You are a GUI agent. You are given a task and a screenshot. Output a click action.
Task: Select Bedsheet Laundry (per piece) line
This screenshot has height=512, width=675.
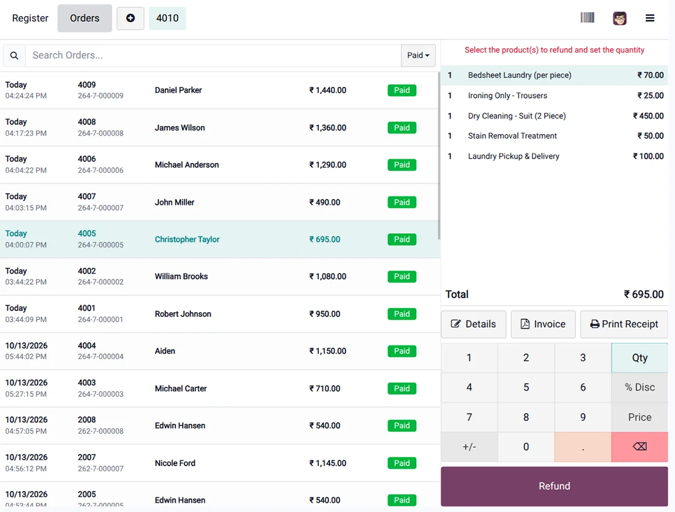click(x=554, y=76)
